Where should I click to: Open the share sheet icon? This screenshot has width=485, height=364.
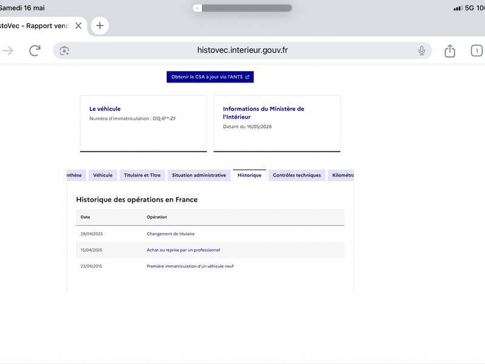tap(450, 51)
